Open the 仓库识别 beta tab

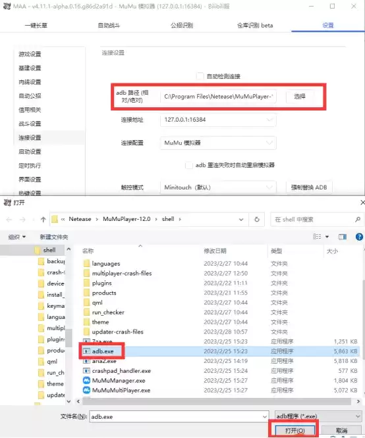pos(255,26)
